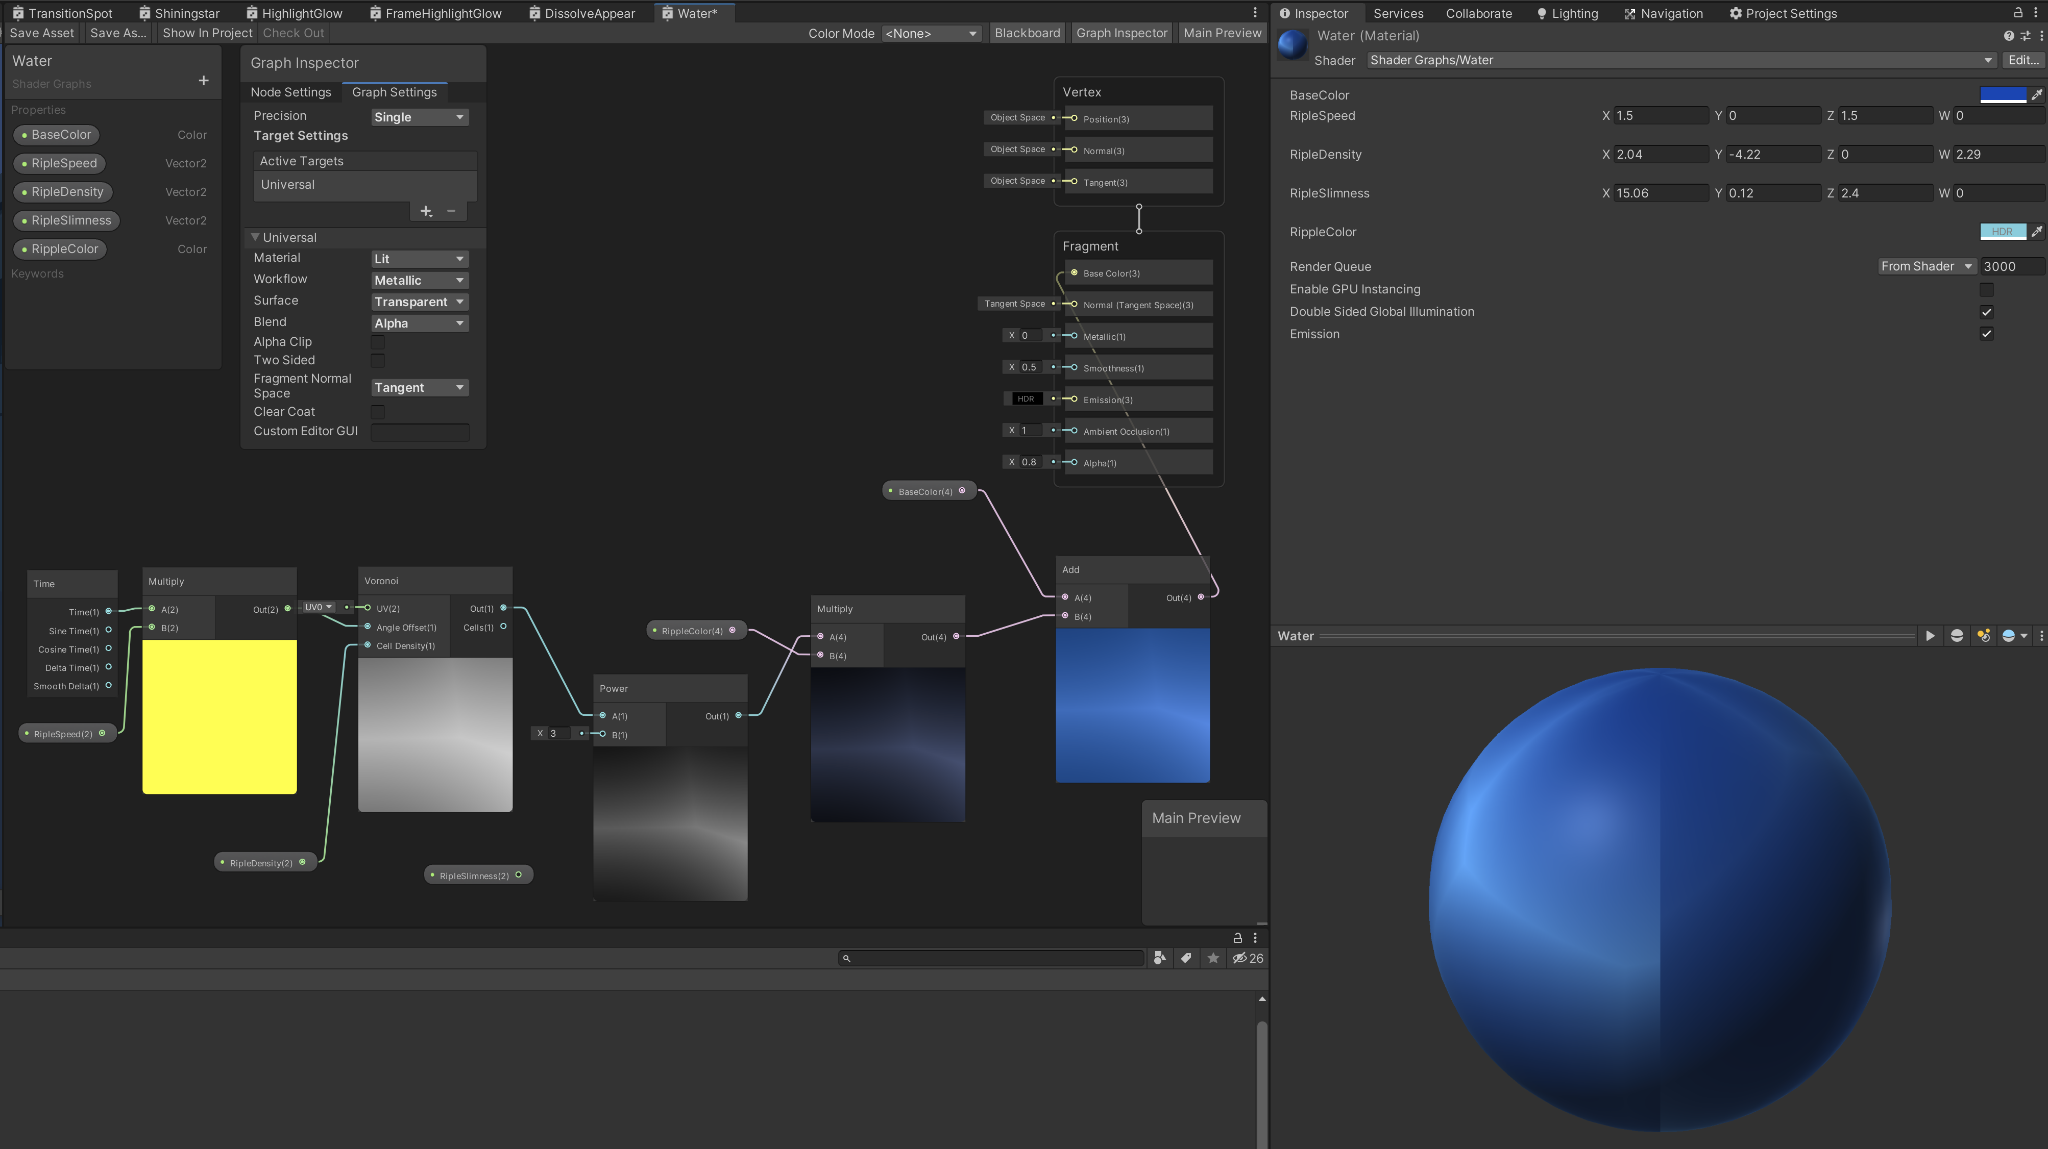This screenshot has height=1149, width=2048.
Task: Open the Color Mode dropdown
Action: click(931, 33)
